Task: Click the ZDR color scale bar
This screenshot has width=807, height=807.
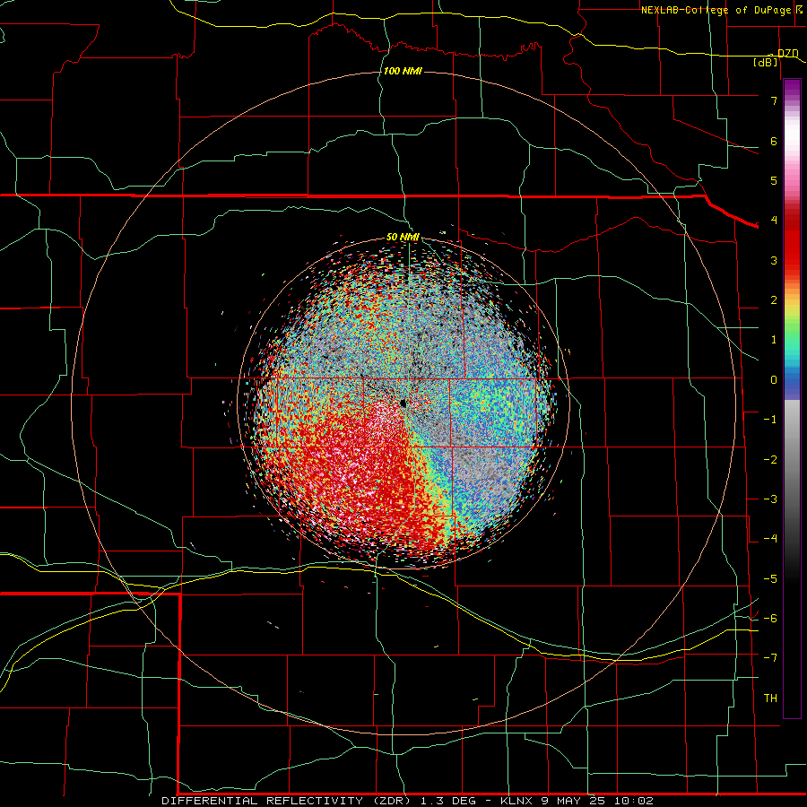Action: [x=792, y=398]
